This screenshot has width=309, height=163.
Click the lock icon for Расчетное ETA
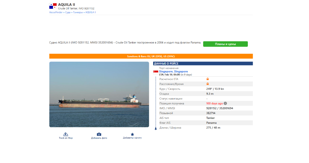tap(208, 79)
